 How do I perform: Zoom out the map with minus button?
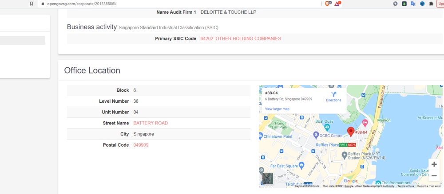pyautogui.click(x=434, y=176)
